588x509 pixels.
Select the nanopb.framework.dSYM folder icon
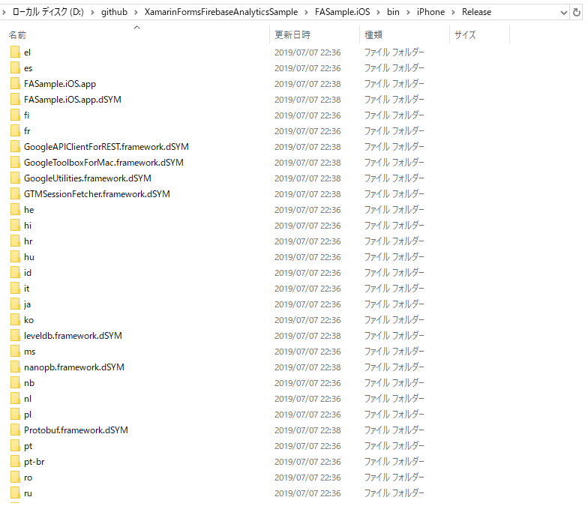(15, 367)
